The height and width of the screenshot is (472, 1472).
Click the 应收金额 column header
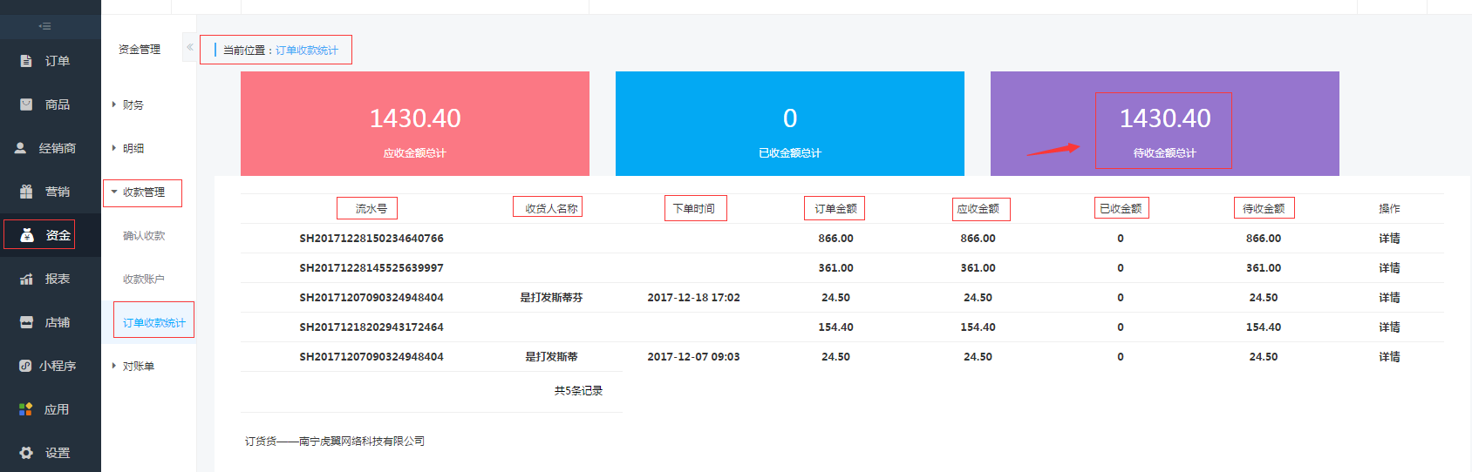pos(978,209)
